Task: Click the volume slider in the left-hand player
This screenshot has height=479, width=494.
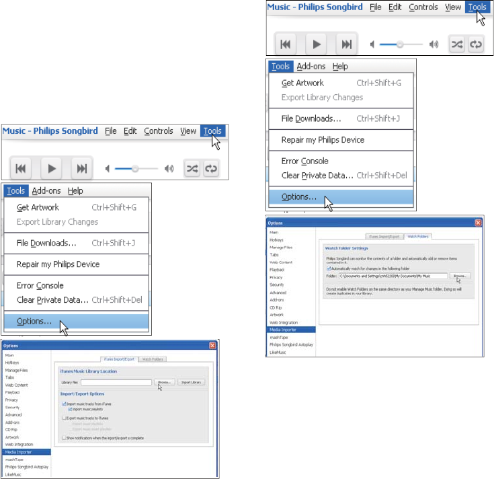Action: [x=136, y=169]
